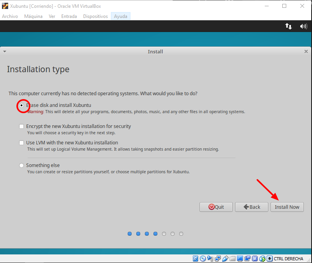Click the red Warning text label

[36, 112]
